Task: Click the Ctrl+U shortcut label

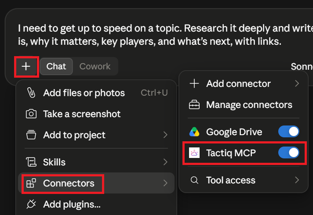Action: click(x=154, y=93)
